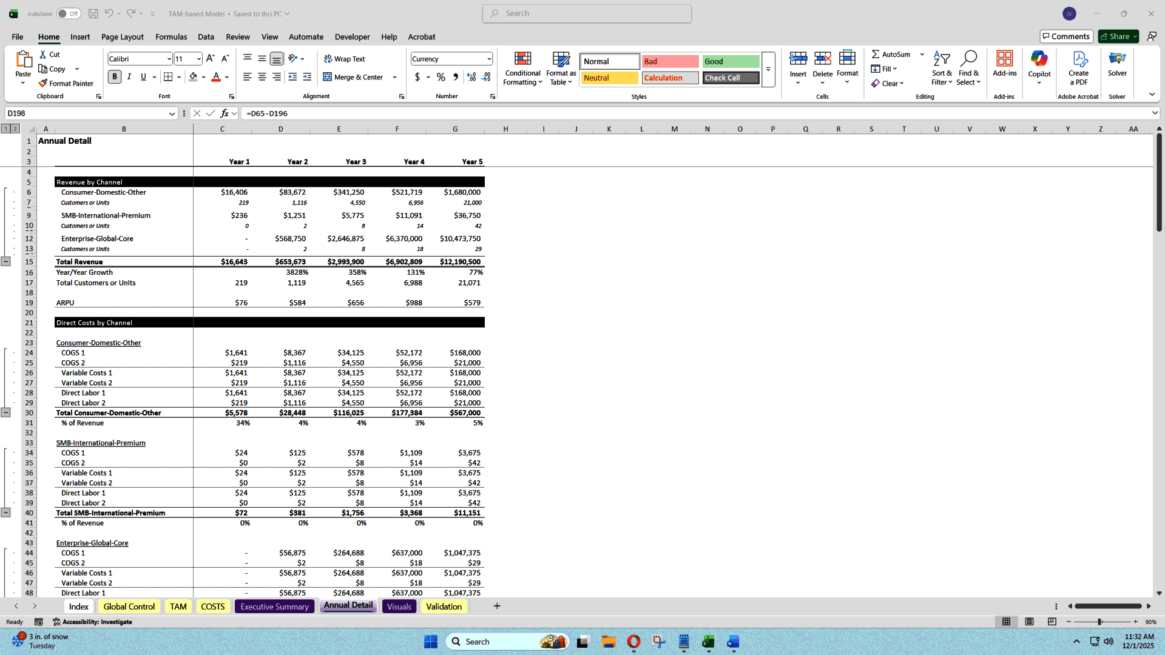Open the font size dropdown
The image size is (1165, 655).
coord(200,58)
